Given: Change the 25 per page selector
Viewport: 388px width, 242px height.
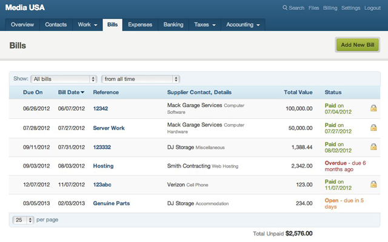Looking at the screenshot, I should [x=24, y=220].
